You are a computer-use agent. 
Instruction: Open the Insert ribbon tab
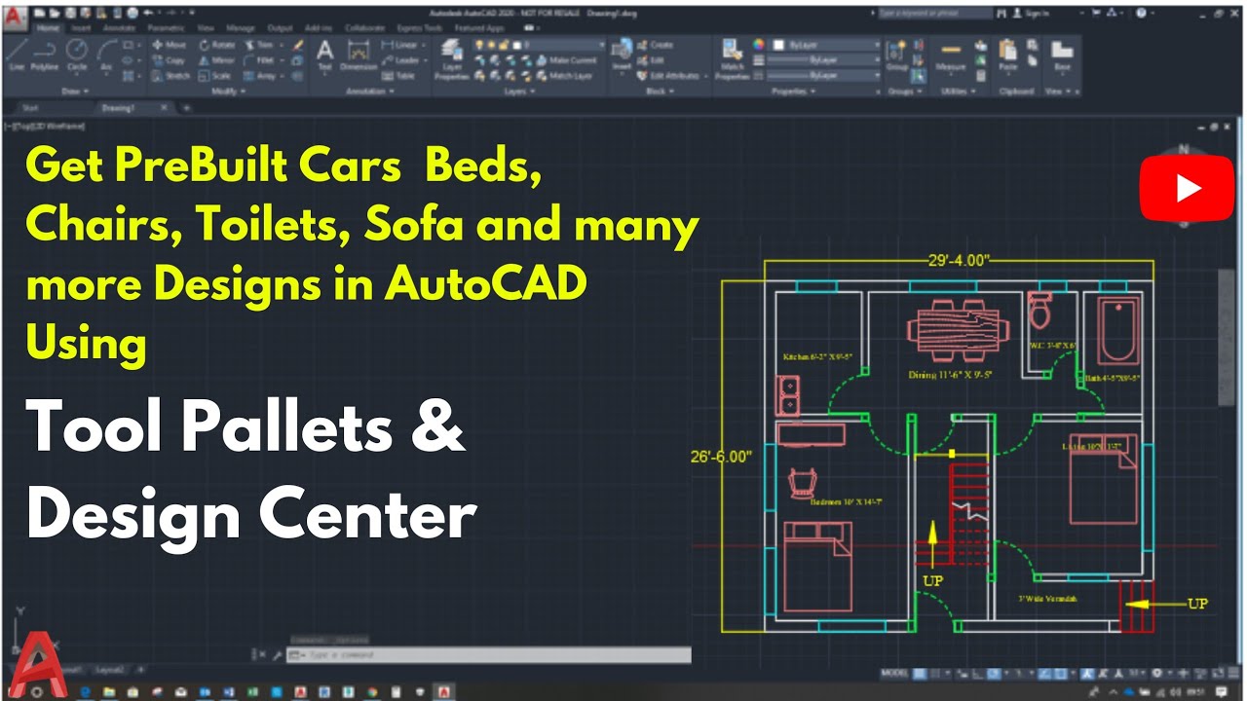point(82,28)
